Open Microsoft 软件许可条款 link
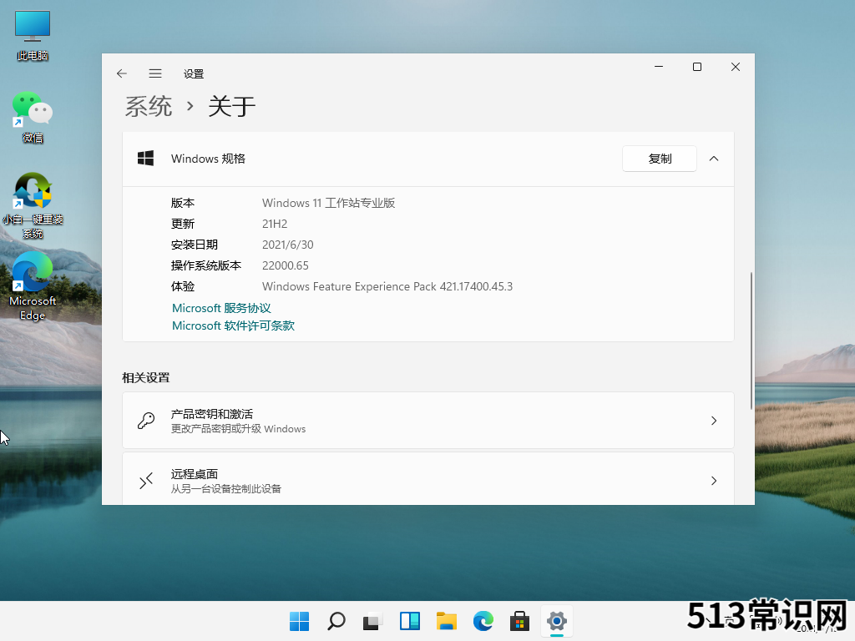855x641 pixels. pos(233,326)
